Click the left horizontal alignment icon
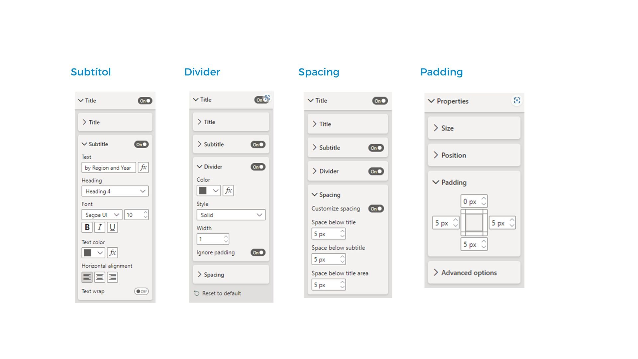Screen dimensions: 638x359 [x=87, y=277]
